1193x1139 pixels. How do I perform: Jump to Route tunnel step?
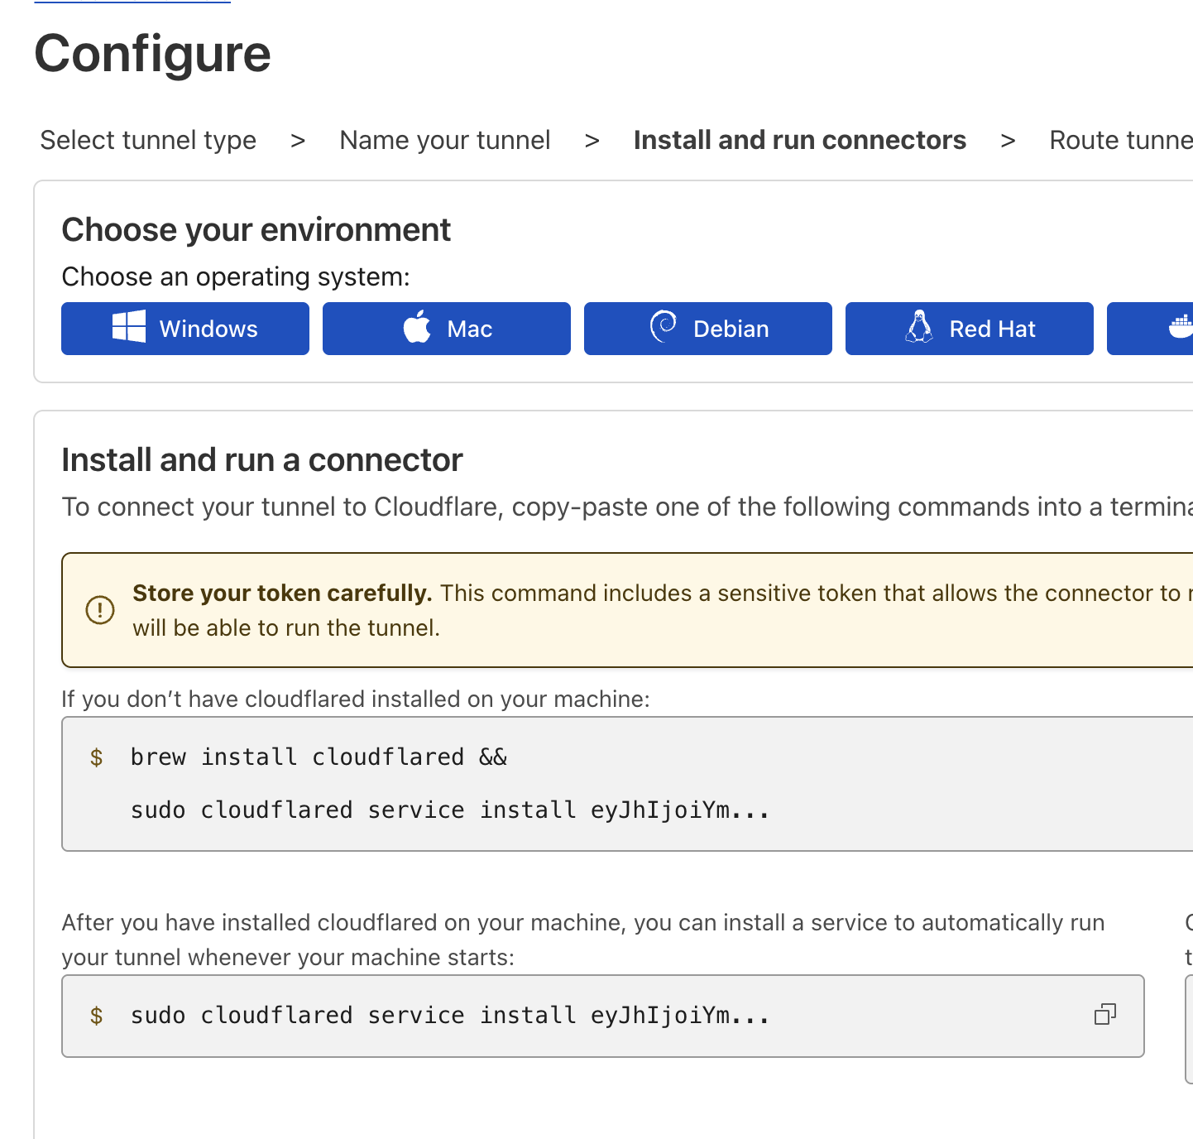[x=1121, y=140]
